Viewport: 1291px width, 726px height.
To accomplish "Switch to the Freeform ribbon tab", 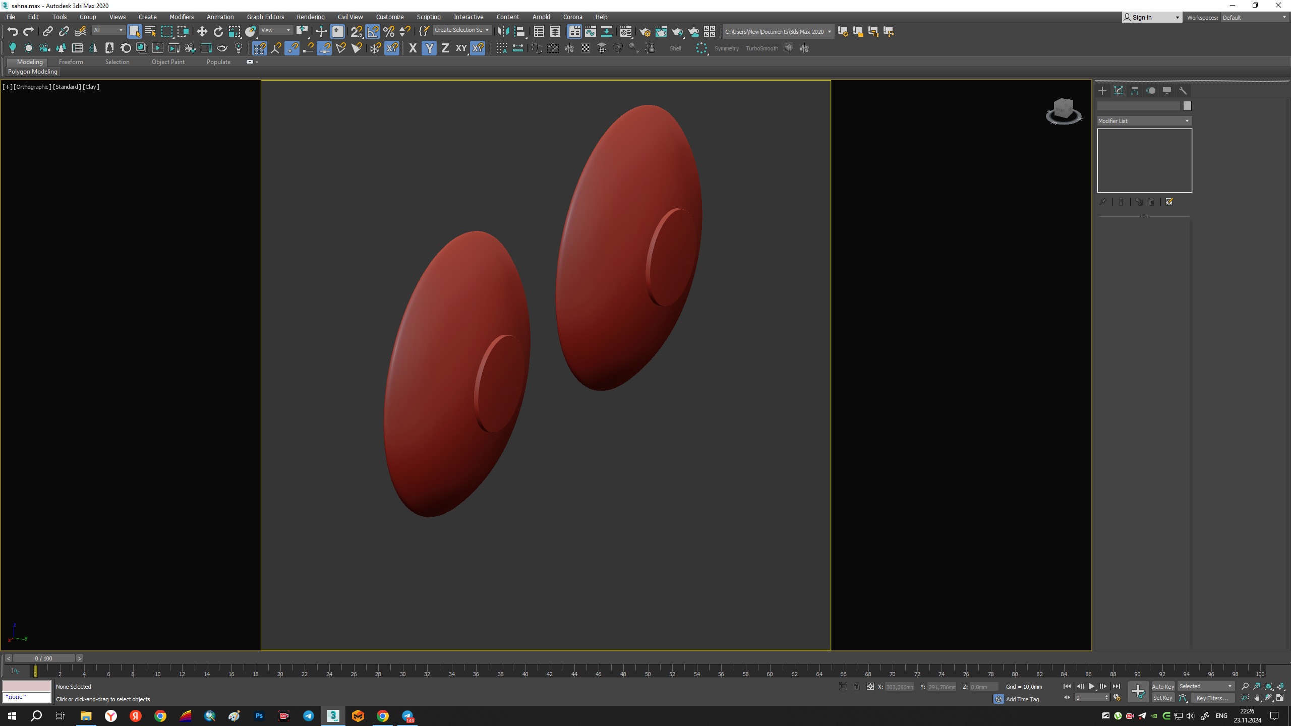I will pos(71,62).
